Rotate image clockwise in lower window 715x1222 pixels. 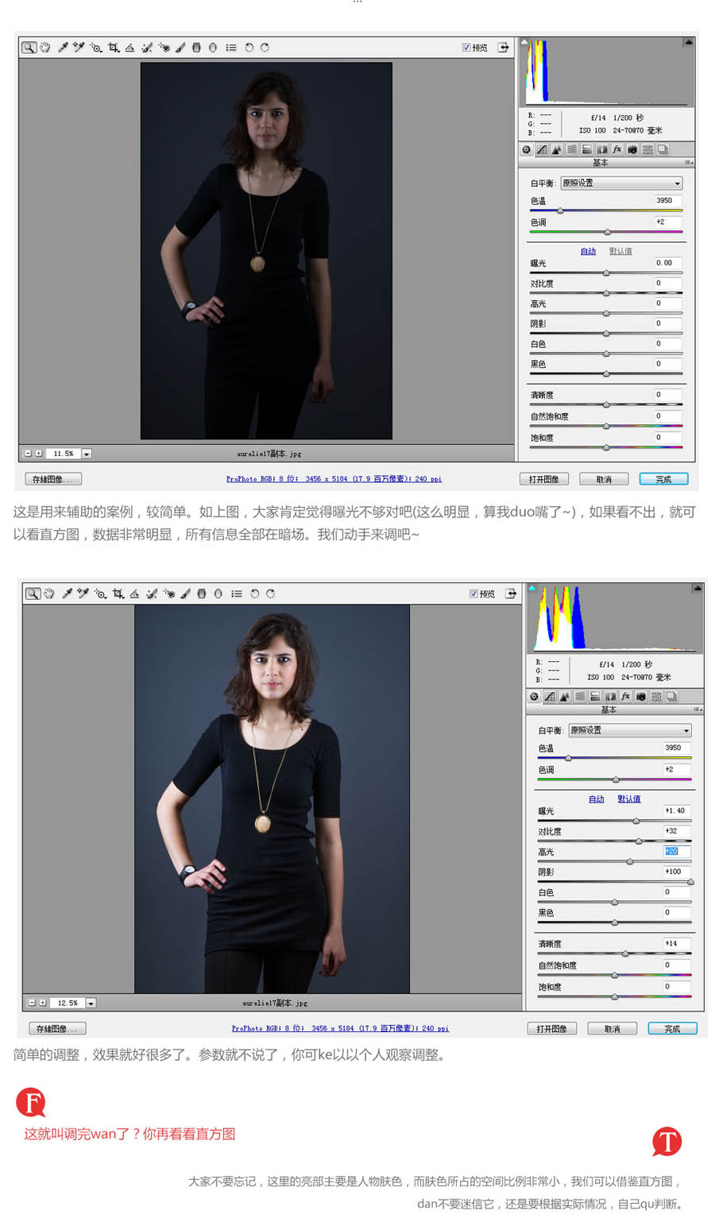pos(270,594)
